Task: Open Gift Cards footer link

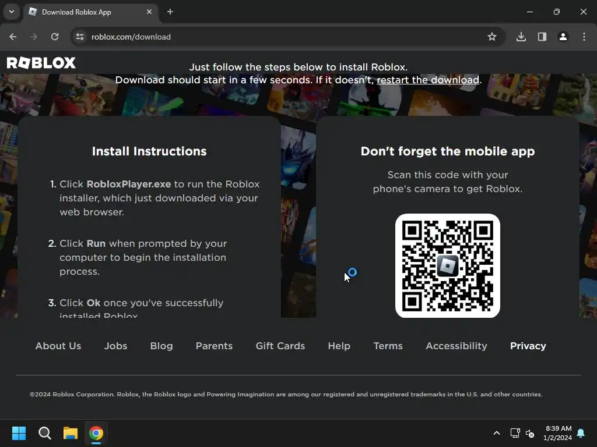Action: pyautogui.click(x=280, y=346)
